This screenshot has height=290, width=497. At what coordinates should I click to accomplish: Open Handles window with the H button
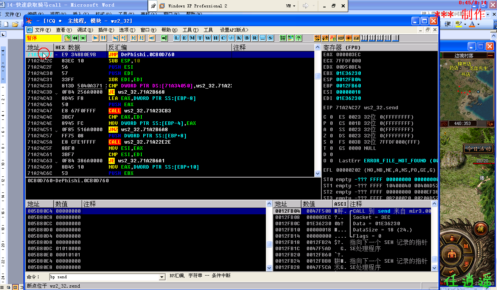coord(216,38)
